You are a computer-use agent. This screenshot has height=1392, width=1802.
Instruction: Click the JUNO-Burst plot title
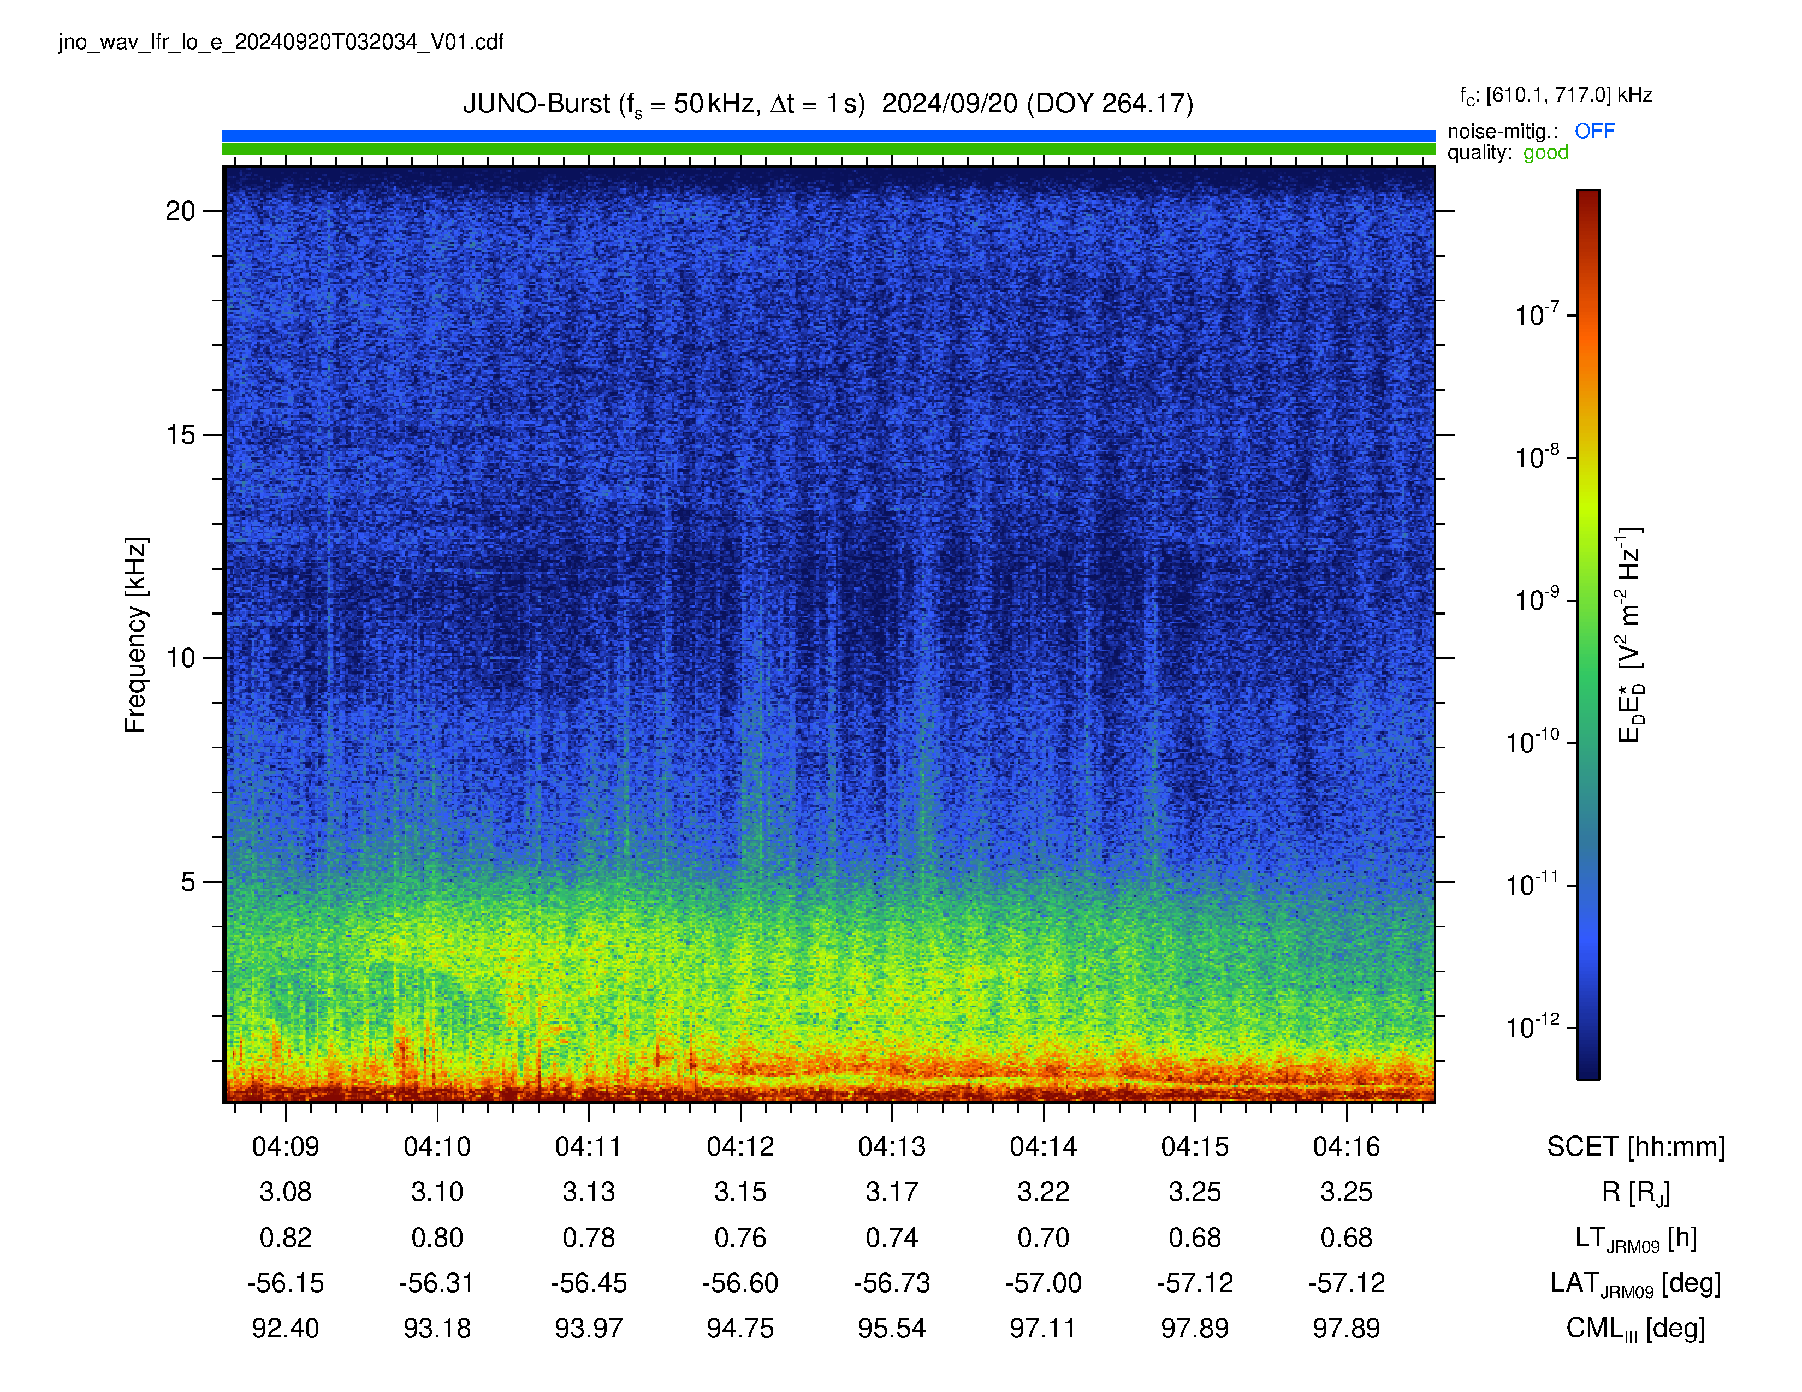(x=828, y=104)
